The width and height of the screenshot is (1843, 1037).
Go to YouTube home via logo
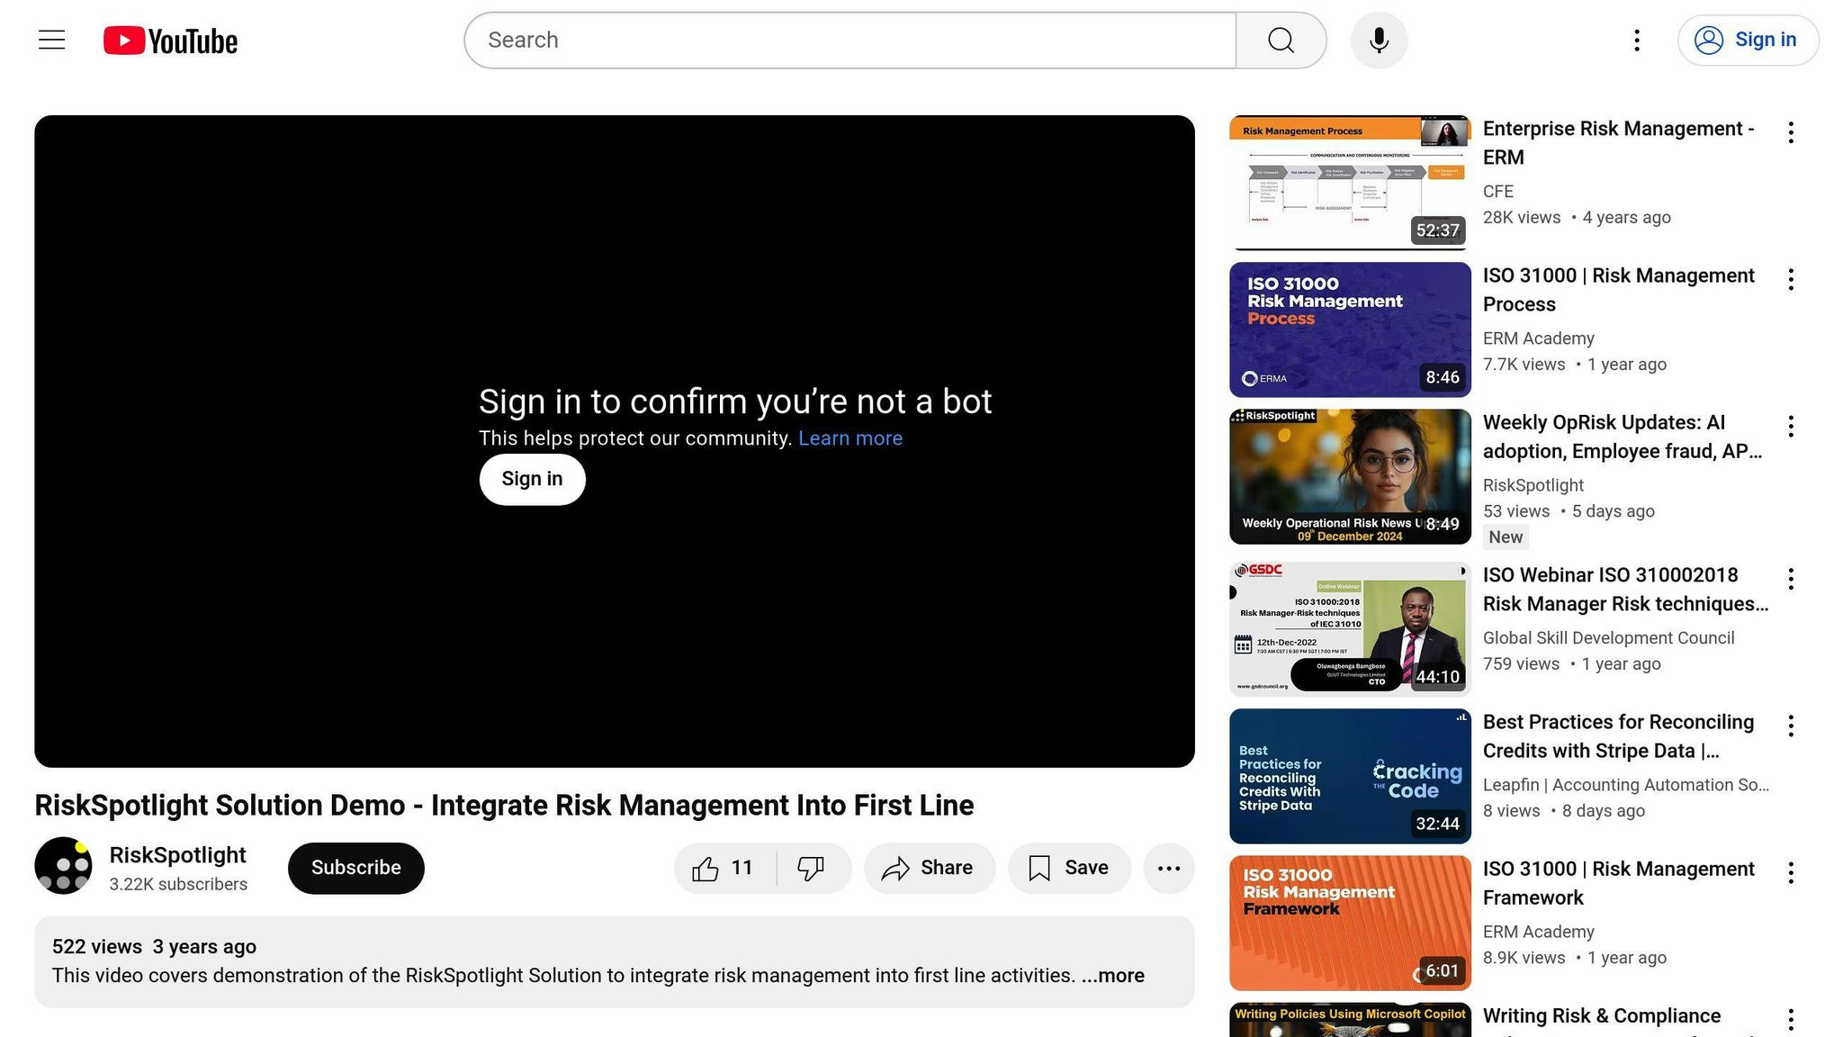coord(170,41)
